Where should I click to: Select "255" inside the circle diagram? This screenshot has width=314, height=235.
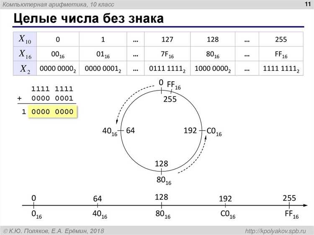point(170,99)
